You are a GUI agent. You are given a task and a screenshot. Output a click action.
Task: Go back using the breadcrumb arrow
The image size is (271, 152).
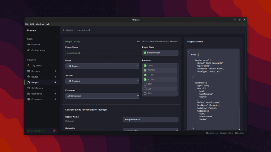tap(64, 30)
